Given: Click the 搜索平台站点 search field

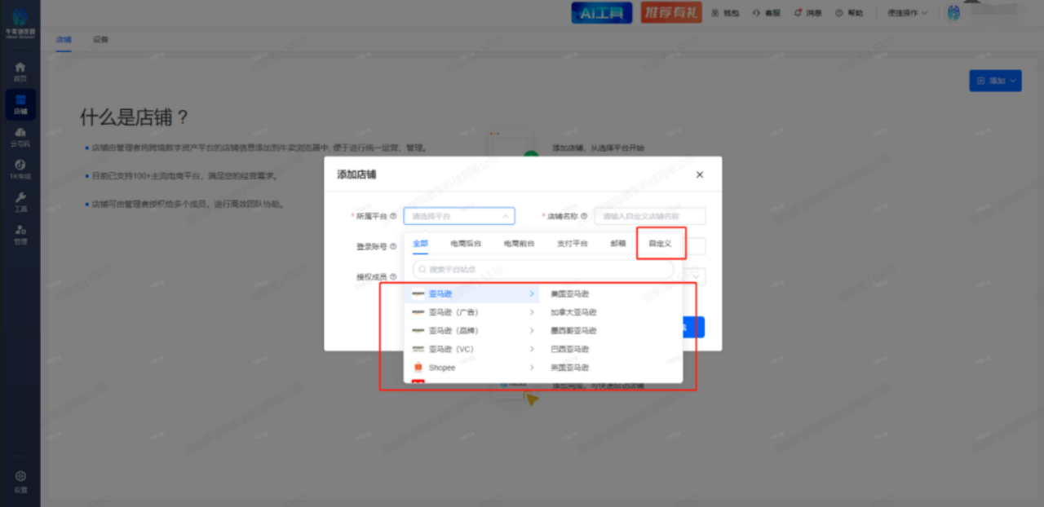Looking at the screenshot, I should click(x=543, y=269).
